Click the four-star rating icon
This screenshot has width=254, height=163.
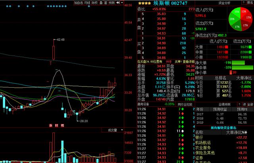click(144, 3)
